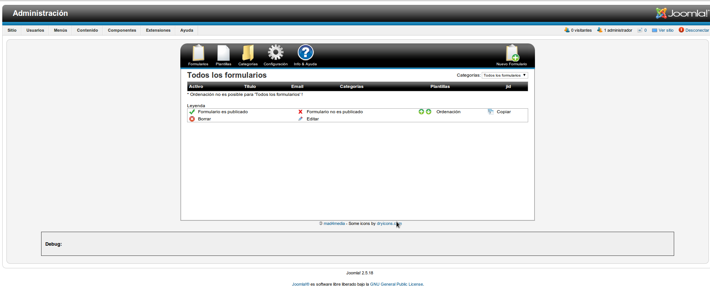Screen dimensions: 710x297
Task: Click the red Desconectar logout icon
Action: (681, 30)
